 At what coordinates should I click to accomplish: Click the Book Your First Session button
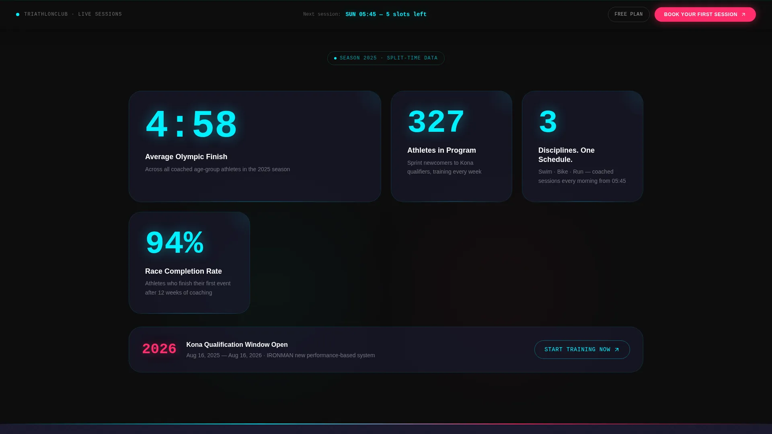(x=705, y=14)
